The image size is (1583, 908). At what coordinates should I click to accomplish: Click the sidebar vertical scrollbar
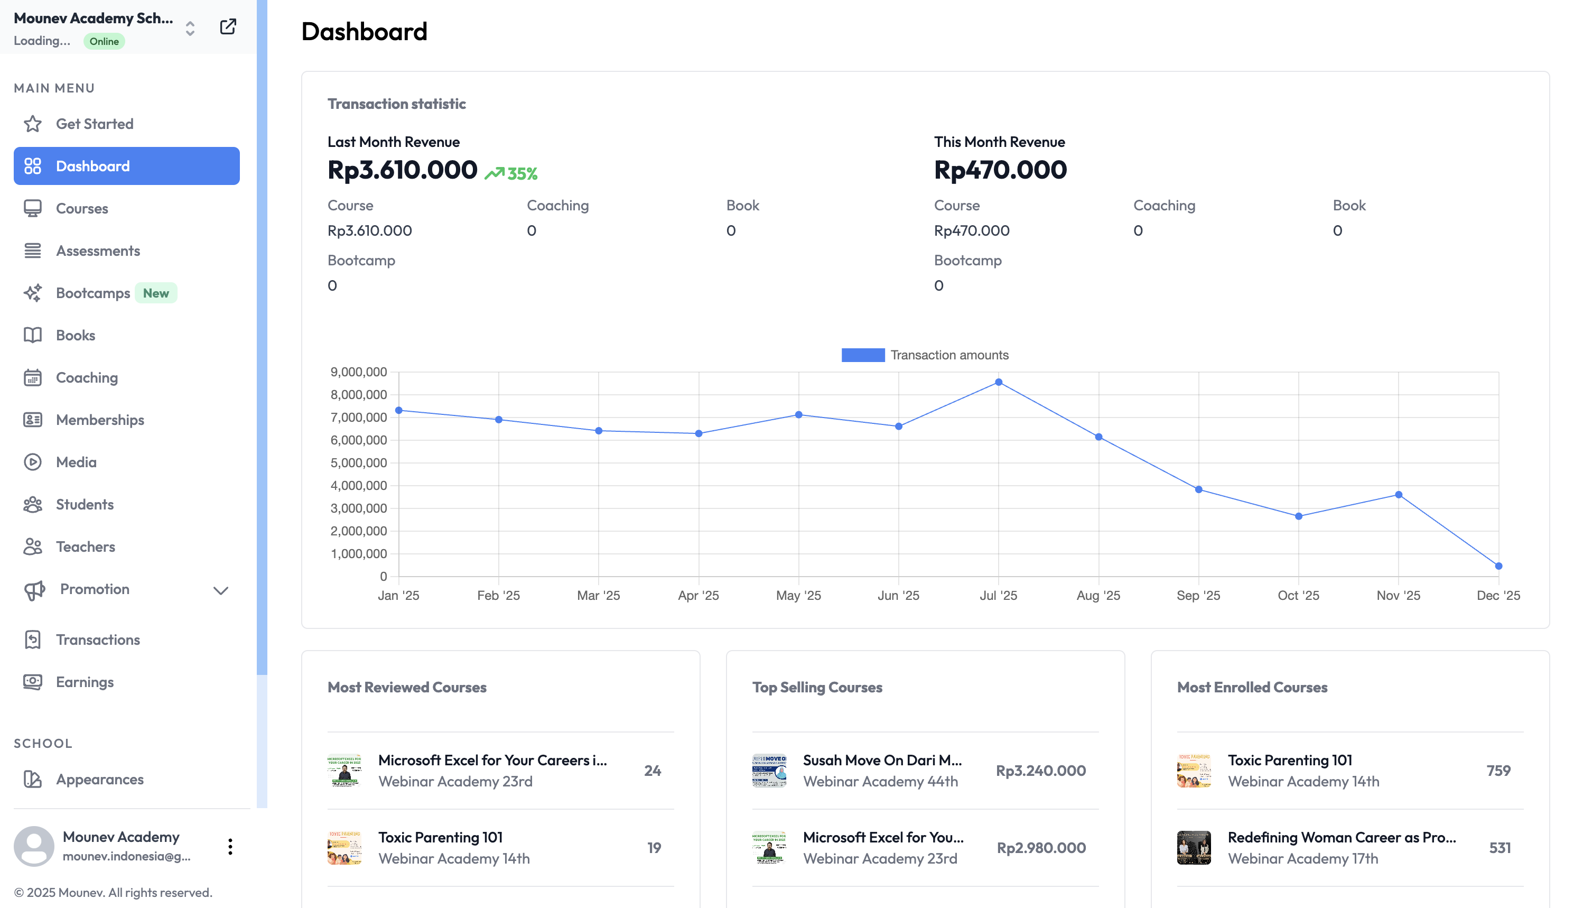tap(262, 337)
